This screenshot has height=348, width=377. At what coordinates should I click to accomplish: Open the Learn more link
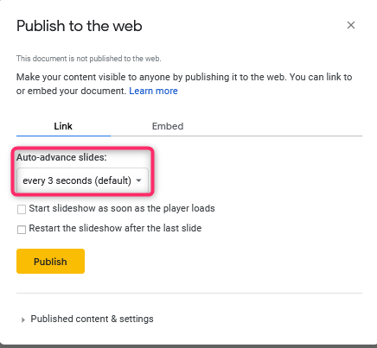(153, 91)
